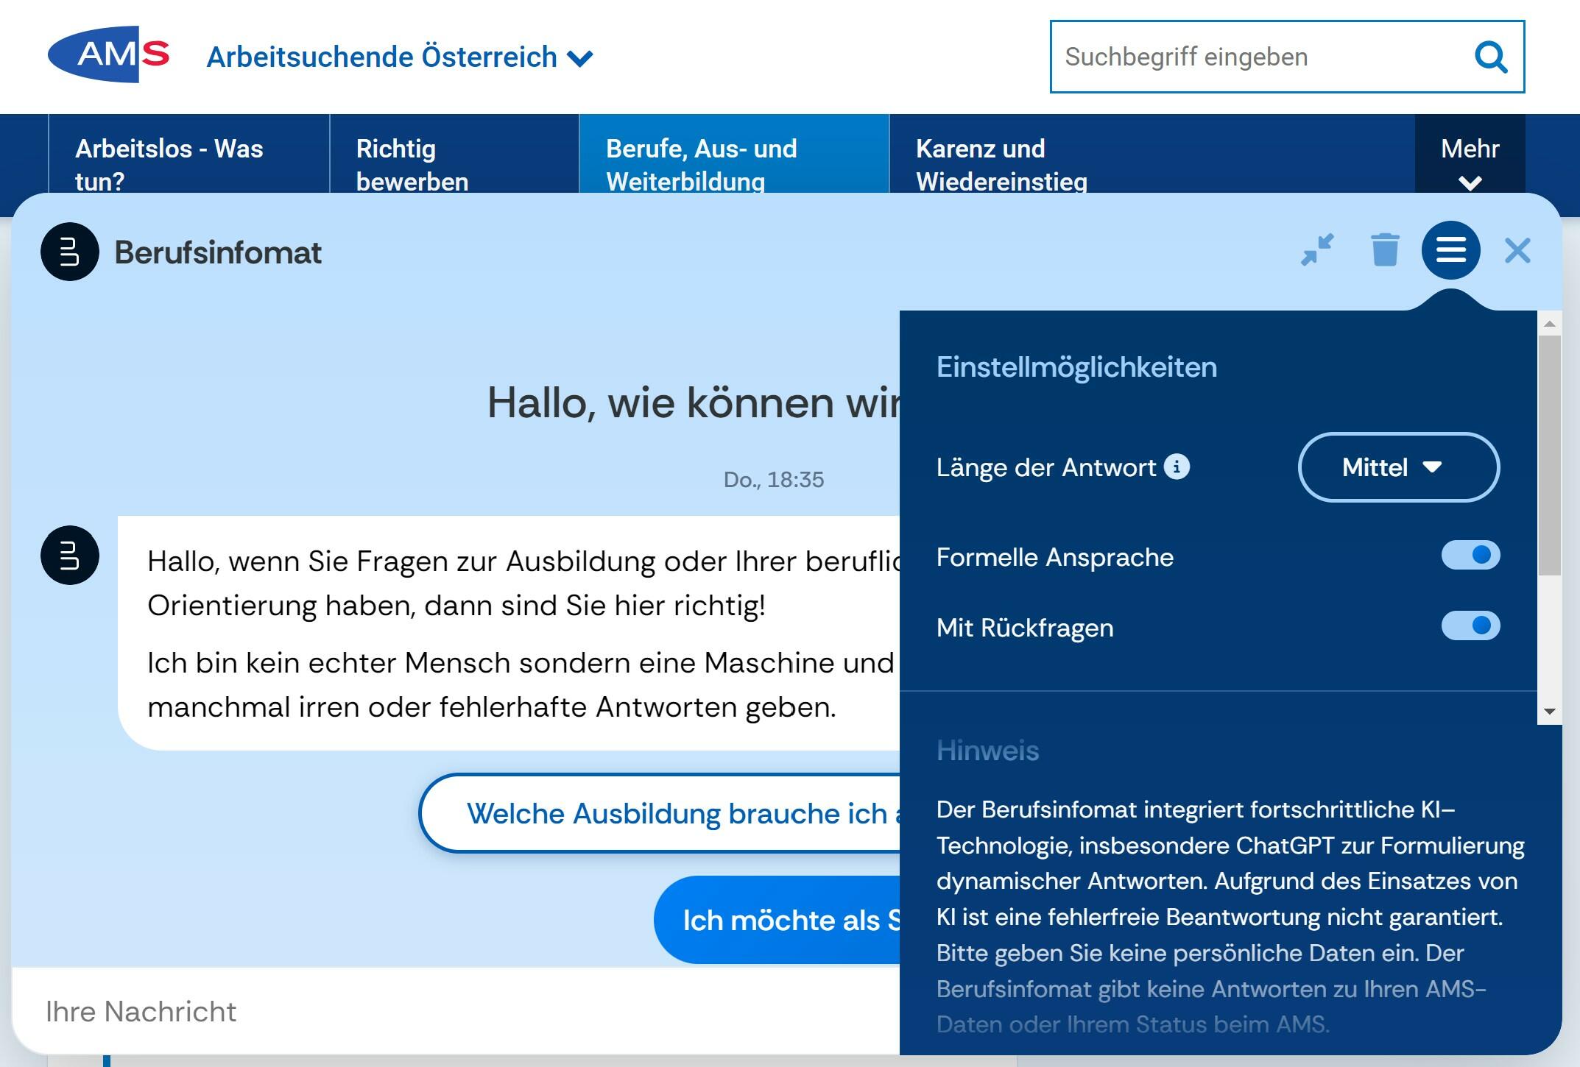
Task: Click suggestion Welche Ausbildung brauche ich
Action: pyautogui.click(x=663, y=813)
